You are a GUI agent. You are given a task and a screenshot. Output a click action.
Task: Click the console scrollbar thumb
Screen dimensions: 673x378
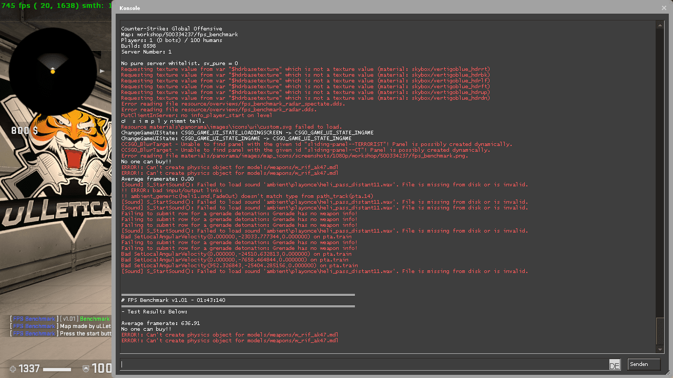click(x=660, y=331)
